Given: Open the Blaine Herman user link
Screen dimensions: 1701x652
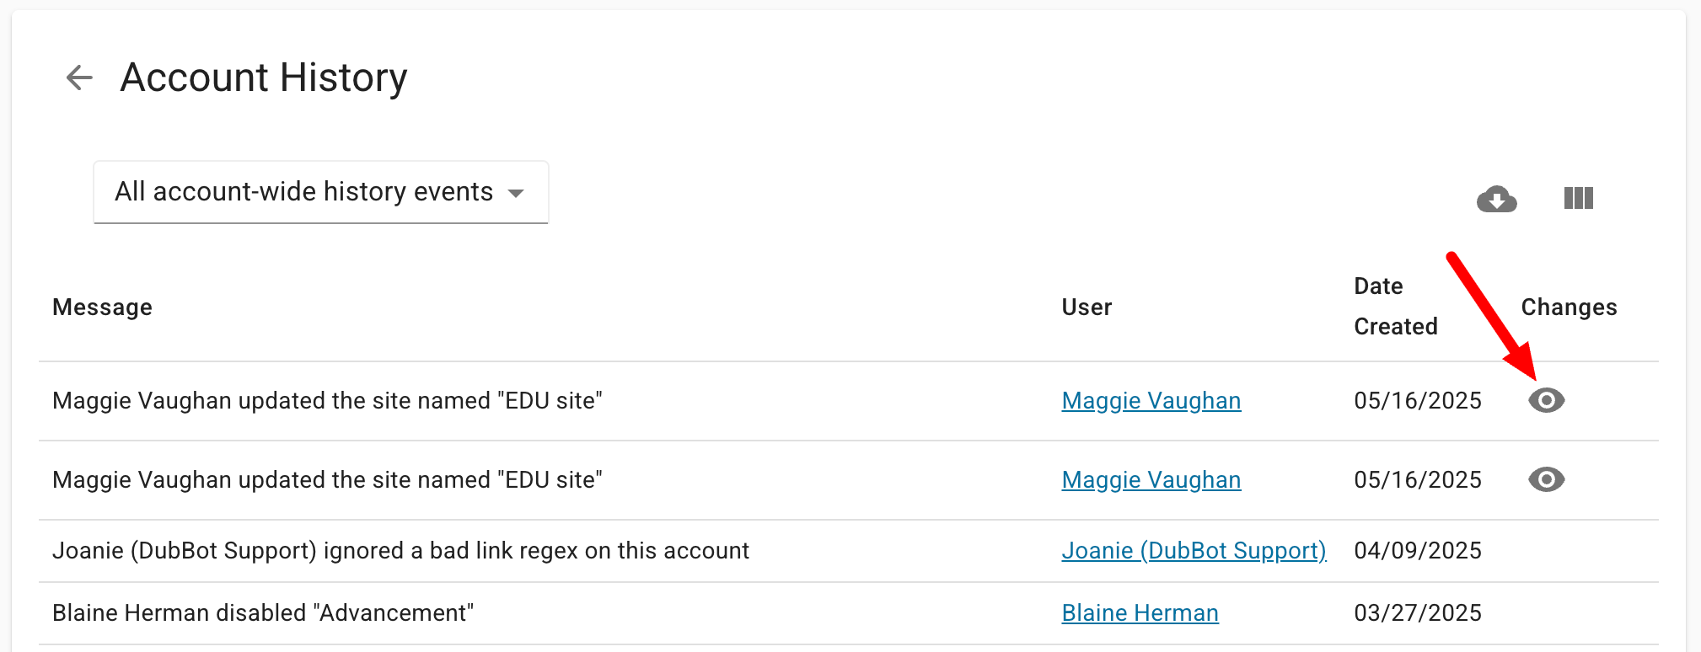Looking at the screenshot, I should [1140, 613].
